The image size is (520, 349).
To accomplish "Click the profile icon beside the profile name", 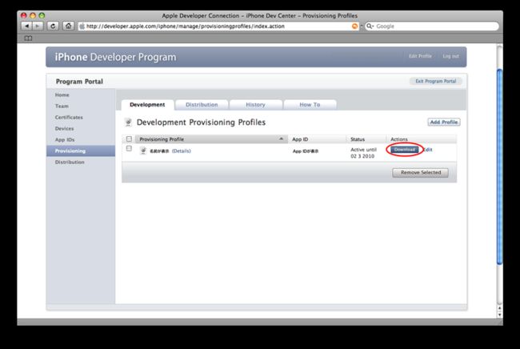I will (143, 151).
